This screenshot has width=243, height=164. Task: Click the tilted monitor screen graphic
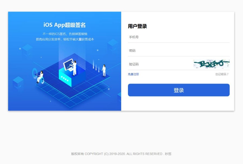[x=68, y=64]
